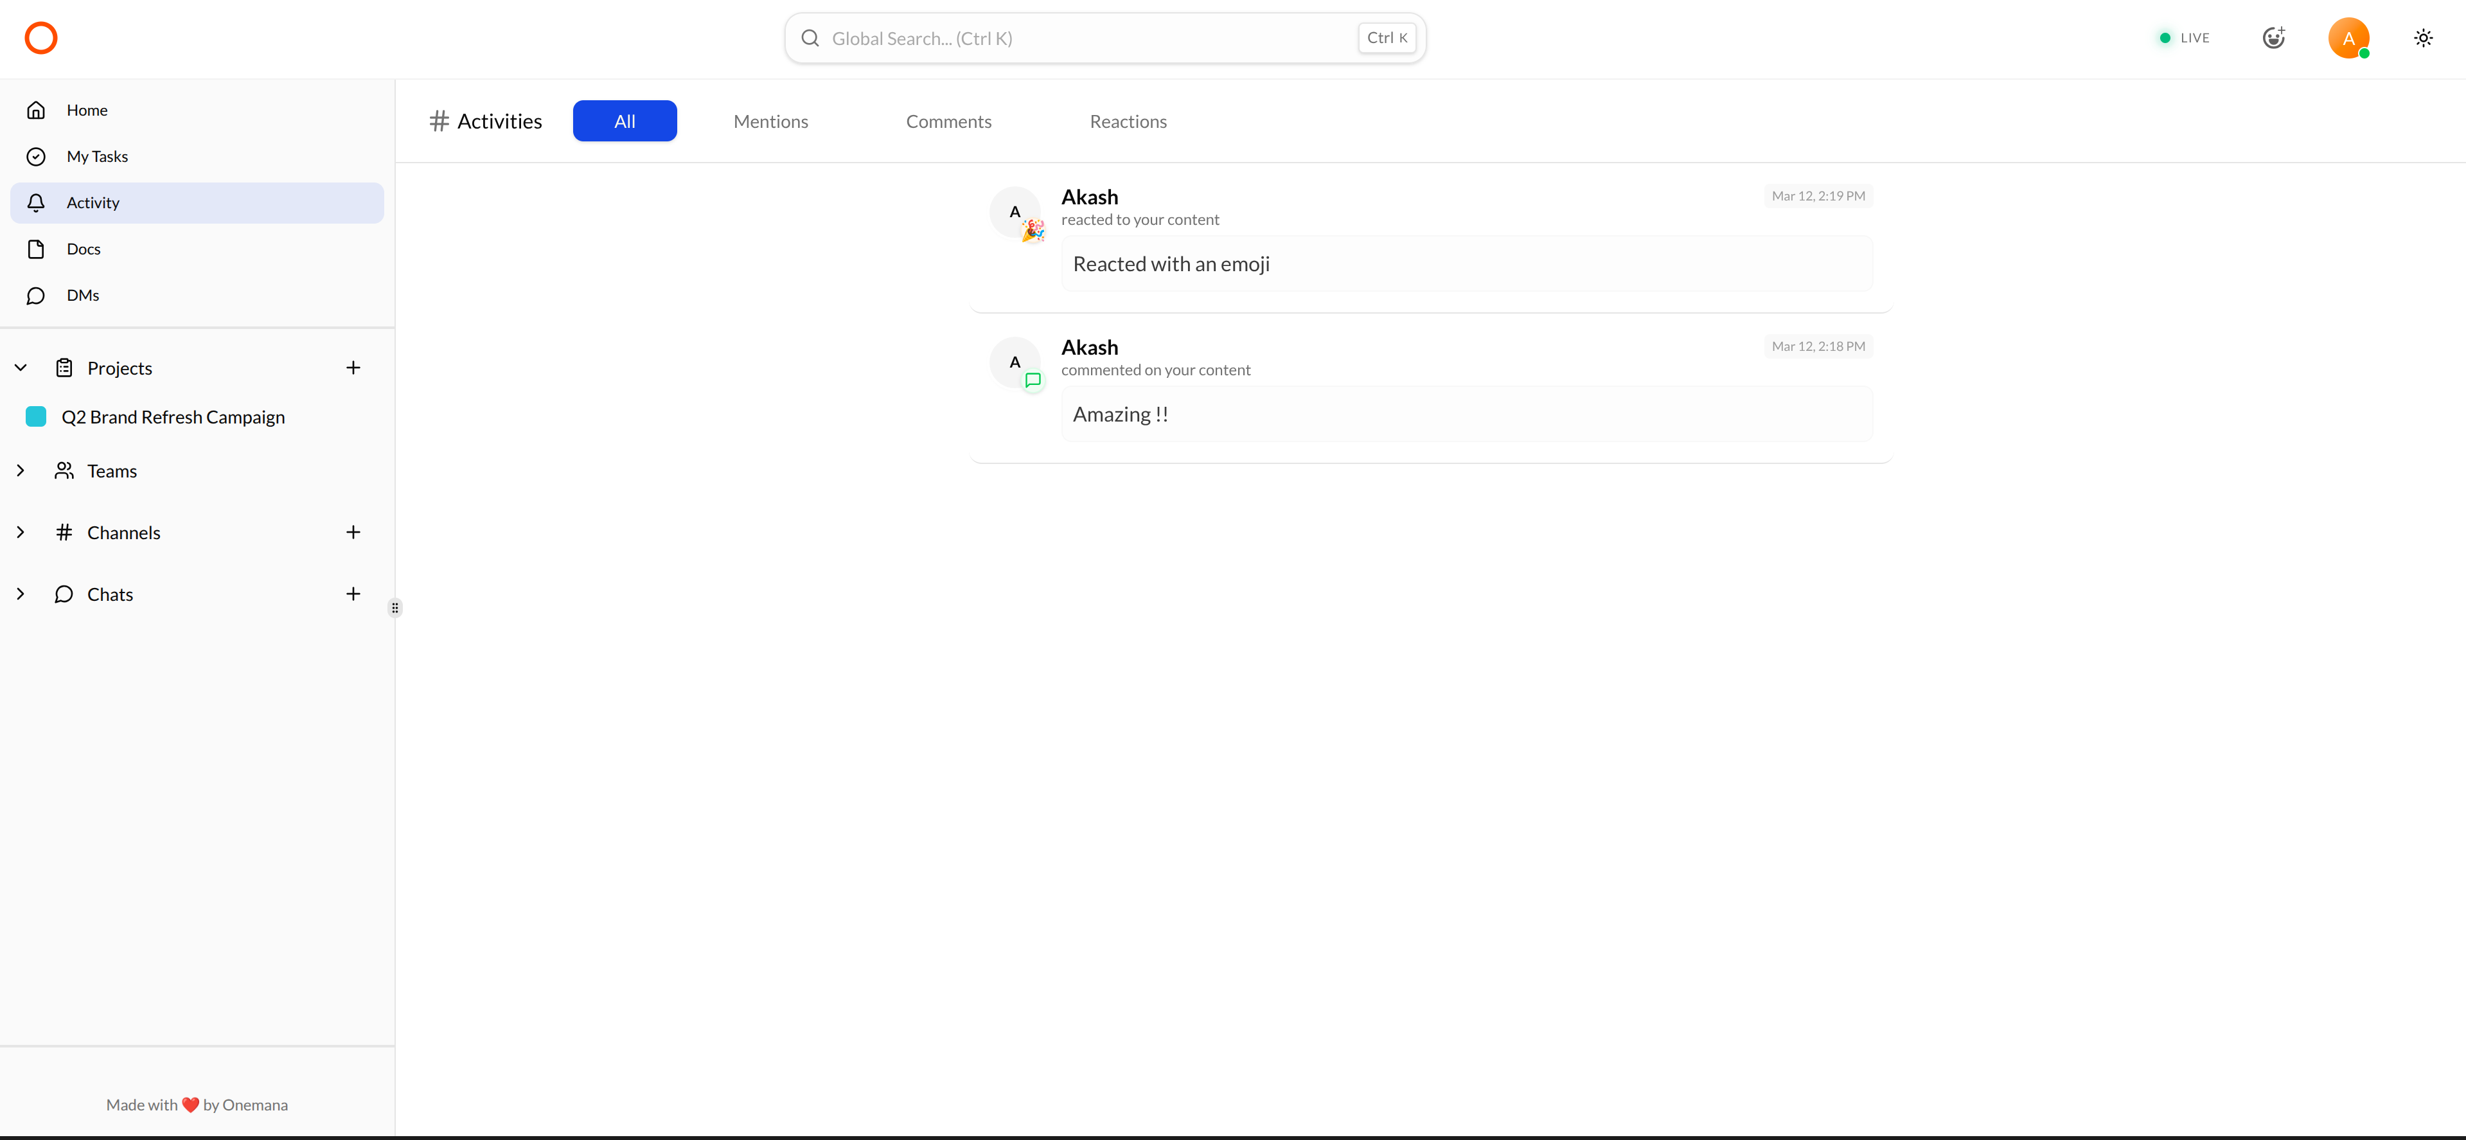This screenshot has width=2466, height=1140.
Task: Switch to the Reactions tab
Action: (x=1128, y=121)
